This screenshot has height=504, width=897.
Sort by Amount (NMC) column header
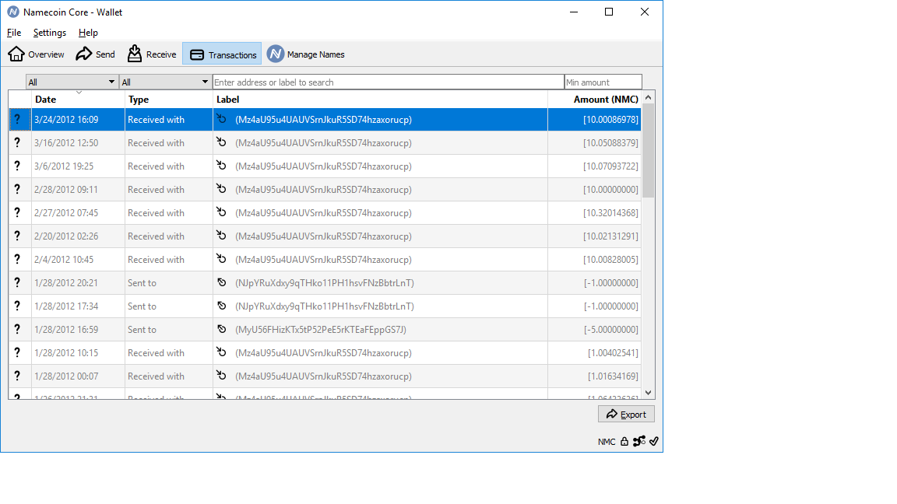(x=594, y=100)
